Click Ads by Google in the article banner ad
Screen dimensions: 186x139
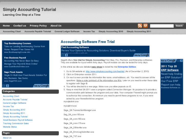(142, 55)
